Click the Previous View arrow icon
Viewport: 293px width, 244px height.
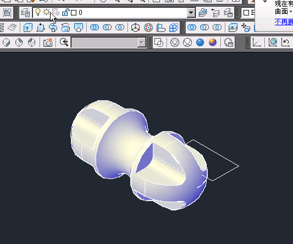tap(64, 42)
